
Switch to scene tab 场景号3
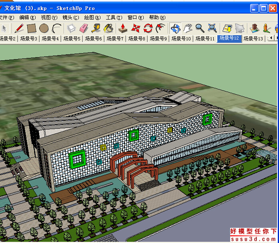tap(29, 38)
